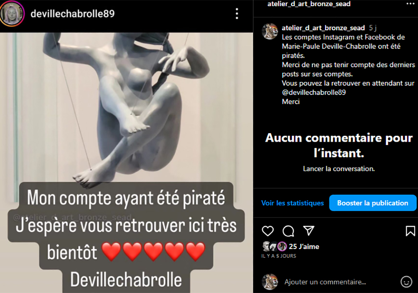The image size is (418, 293).
Task: Open the @devillechabrolle89 mention in the caption
Action: pos(314,93)
